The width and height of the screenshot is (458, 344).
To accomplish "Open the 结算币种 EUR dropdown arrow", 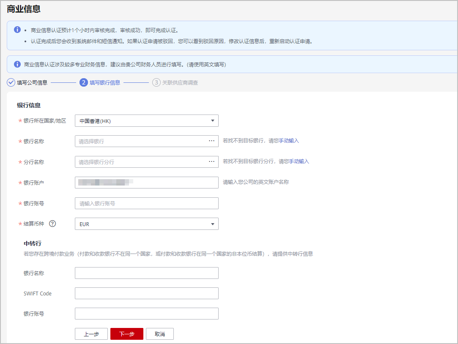I will click(213, 224).
